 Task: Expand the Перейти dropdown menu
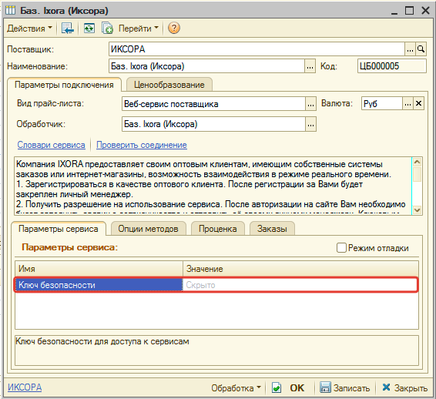[138, 28]
